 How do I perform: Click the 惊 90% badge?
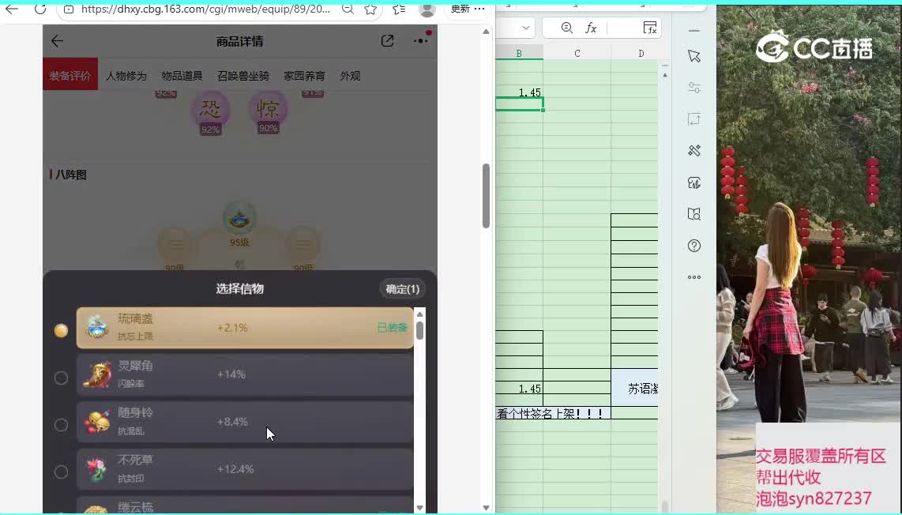pos(268,111)
